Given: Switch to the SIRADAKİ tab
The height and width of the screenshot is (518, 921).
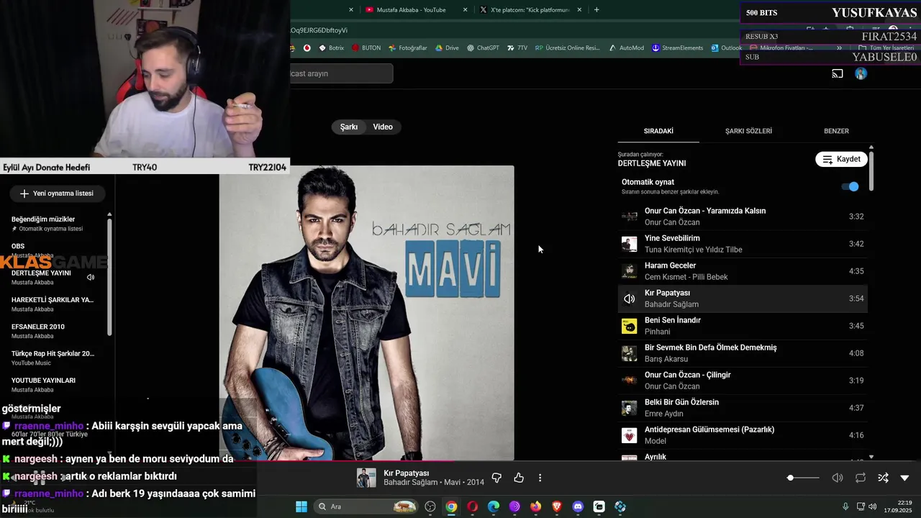Looking at the screenshot, I should click(x=658, y=131).
